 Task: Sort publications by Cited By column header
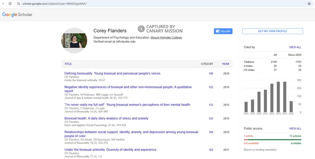pos(207,64)
